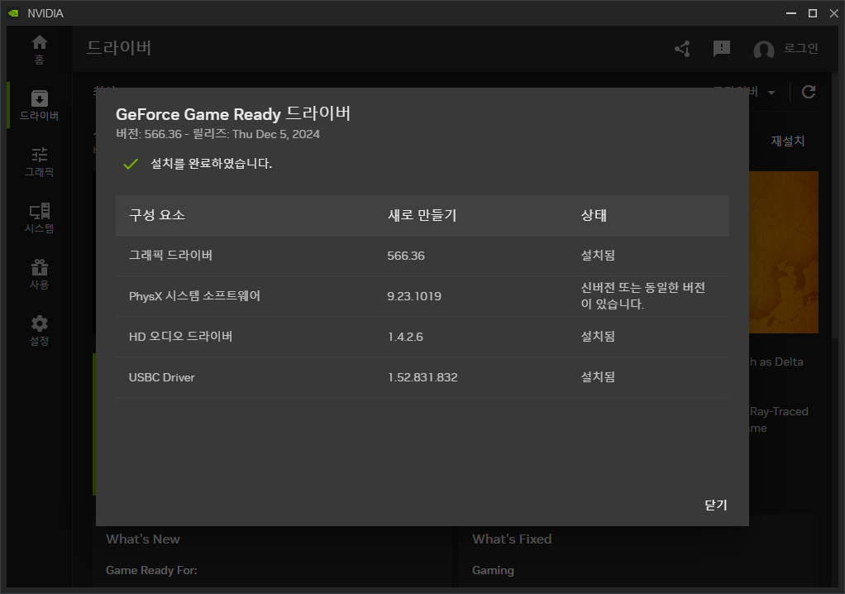
Task: Click 설치됨 status in 그래픽 드라이버 row
Action: pyautogui.click(x=598, y=255)
